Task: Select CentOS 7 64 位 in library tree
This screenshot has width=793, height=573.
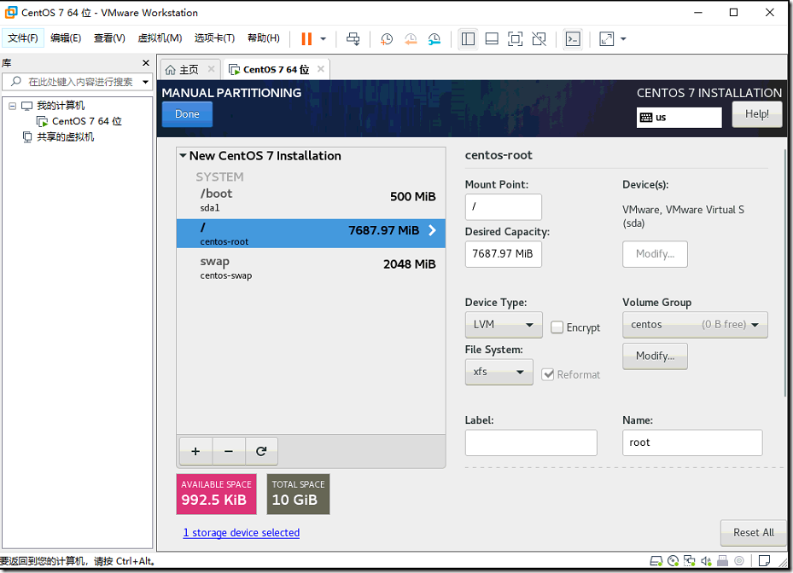Action: (79, 121)
